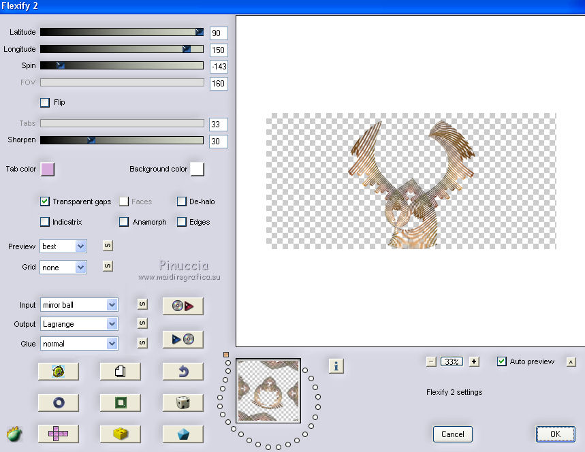The width and height of the screenshot is (585, 452).
Task: Click the disc-to-arrow load settings button
Action: coord(183,306)
